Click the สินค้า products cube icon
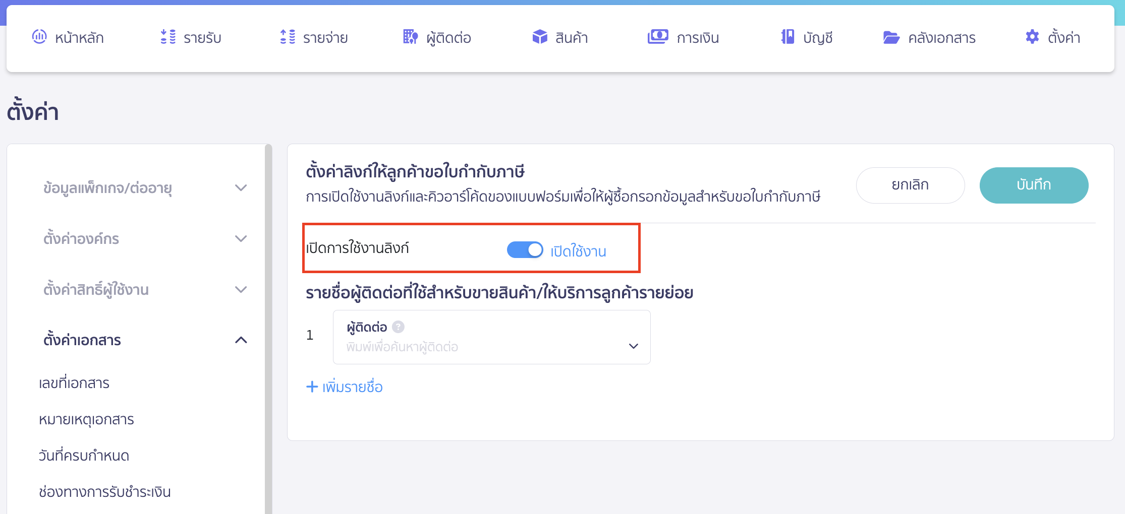1125x514 pixels. point(539,37)
